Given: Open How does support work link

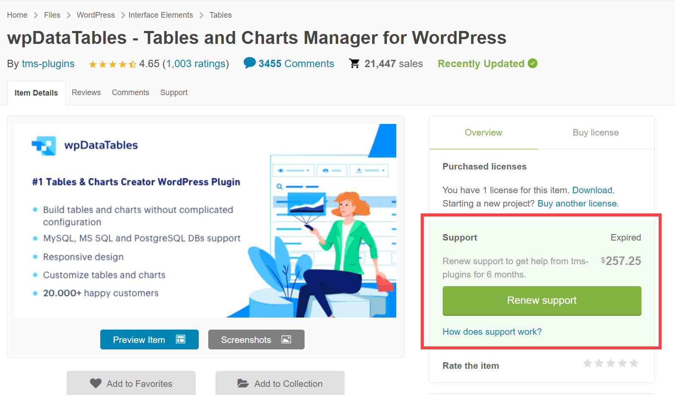Looking at the screenshot, I should pyautogui.click(x=492, y=332).
